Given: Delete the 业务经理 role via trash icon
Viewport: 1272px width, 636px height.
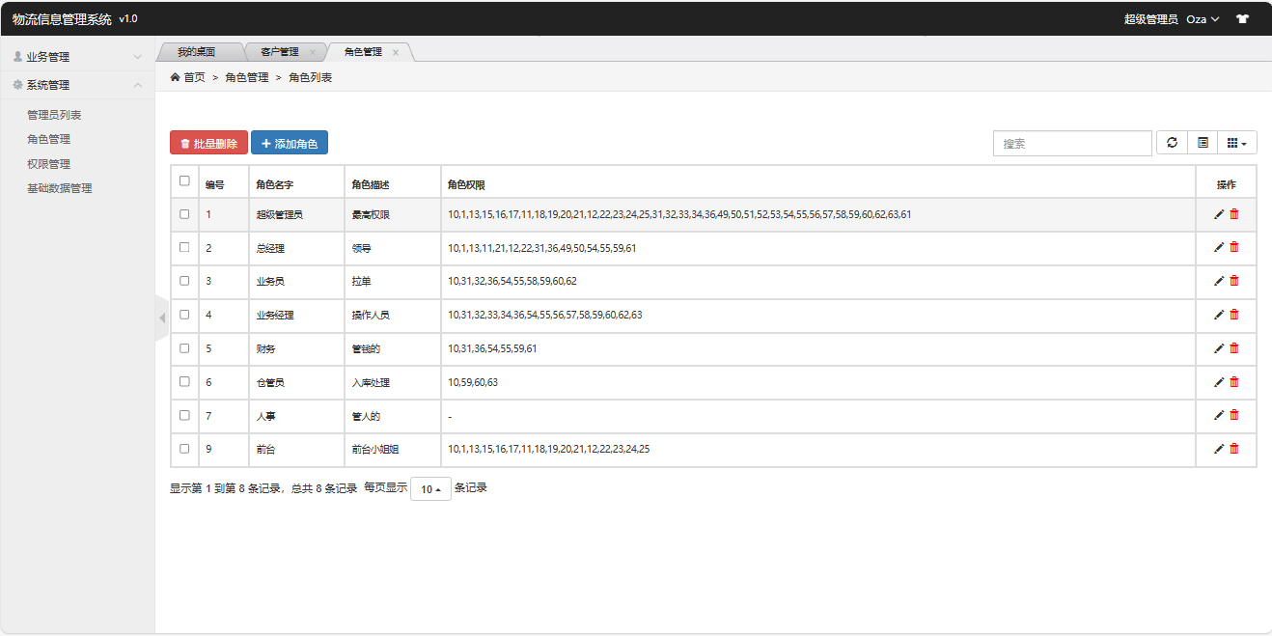Looking at the screenshot, I should coord(1234,315).
